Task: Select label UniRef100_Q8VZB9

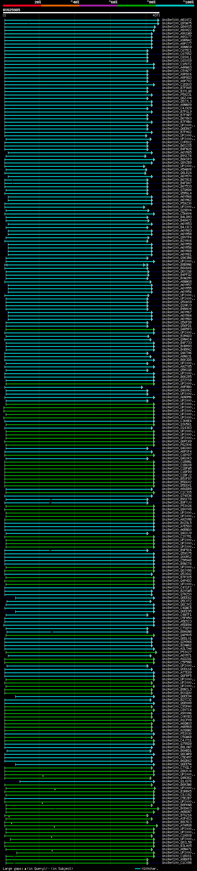Action: coord(176,163)
